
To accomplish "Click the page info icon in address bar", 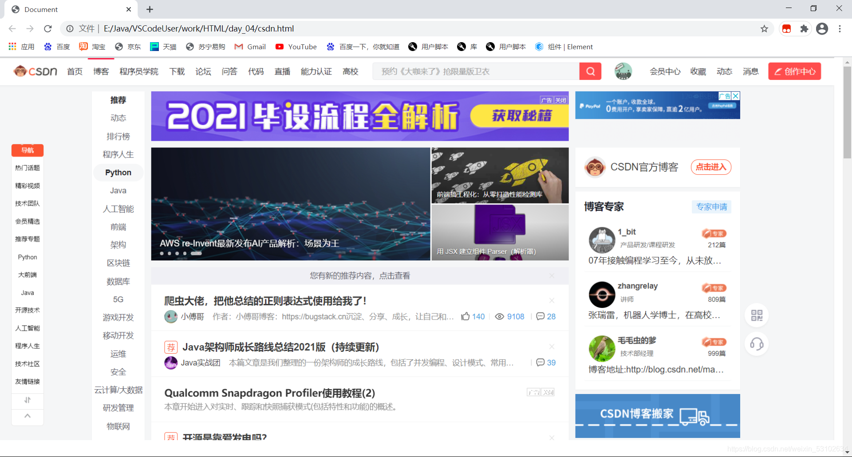I will pyautogui.click(x=70, y=28).
